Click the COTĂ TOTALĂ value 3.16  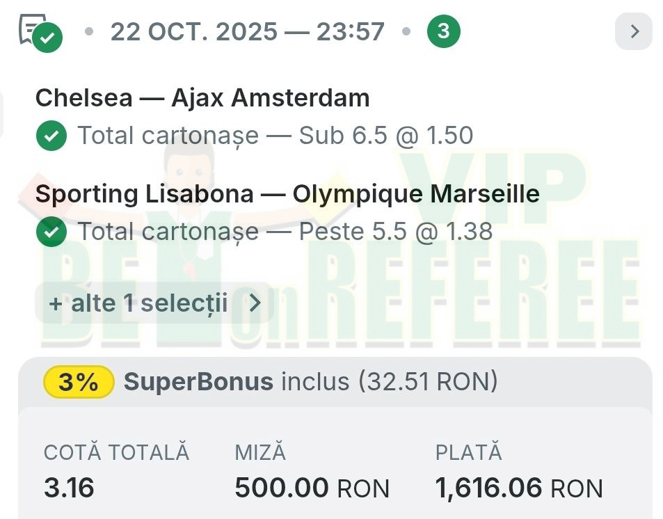coord(69,488)
